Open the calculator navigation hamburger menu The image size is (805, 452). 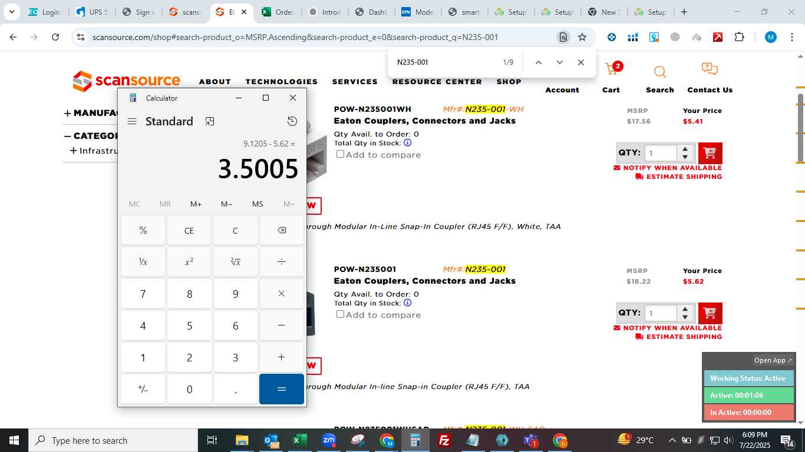coord(132,121)
